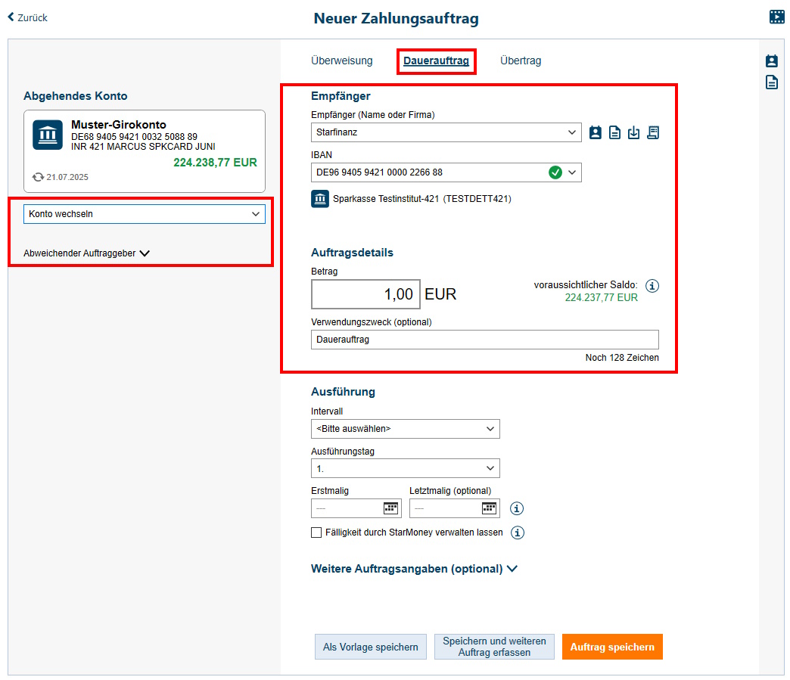Click Als Vorlage speichern button
790x680 pixels.
point(371,647)
